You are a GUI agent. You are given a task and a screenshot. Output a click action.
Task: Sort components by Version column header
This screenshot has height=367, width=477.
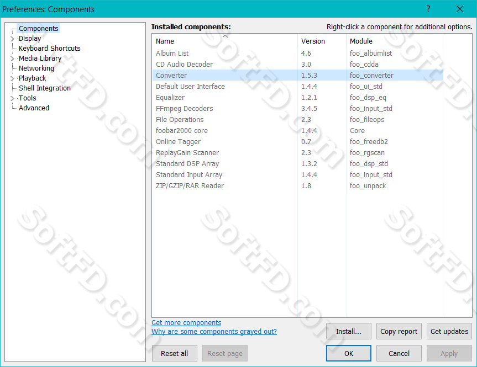point(322,41)
